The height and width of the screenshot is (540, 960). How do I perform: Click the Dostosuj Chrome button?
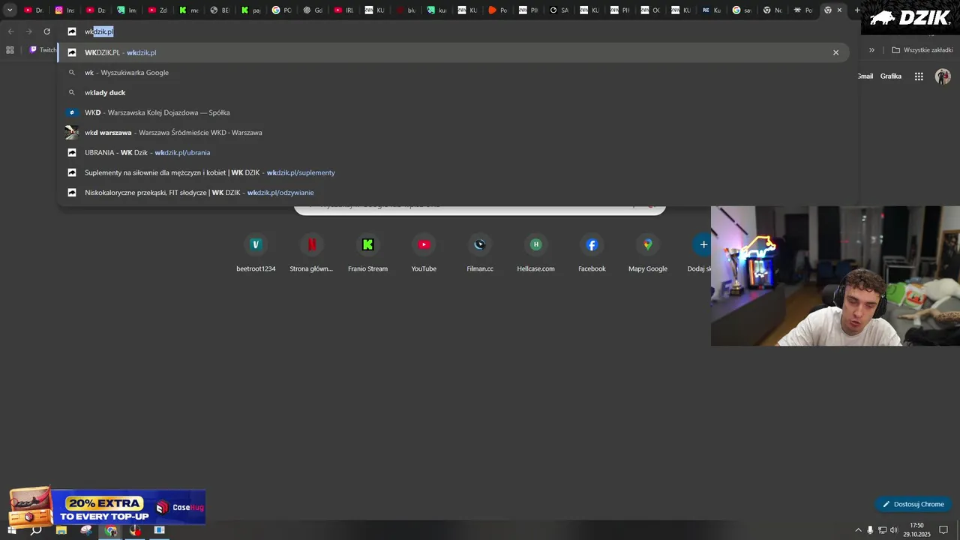tap(913, 504)
